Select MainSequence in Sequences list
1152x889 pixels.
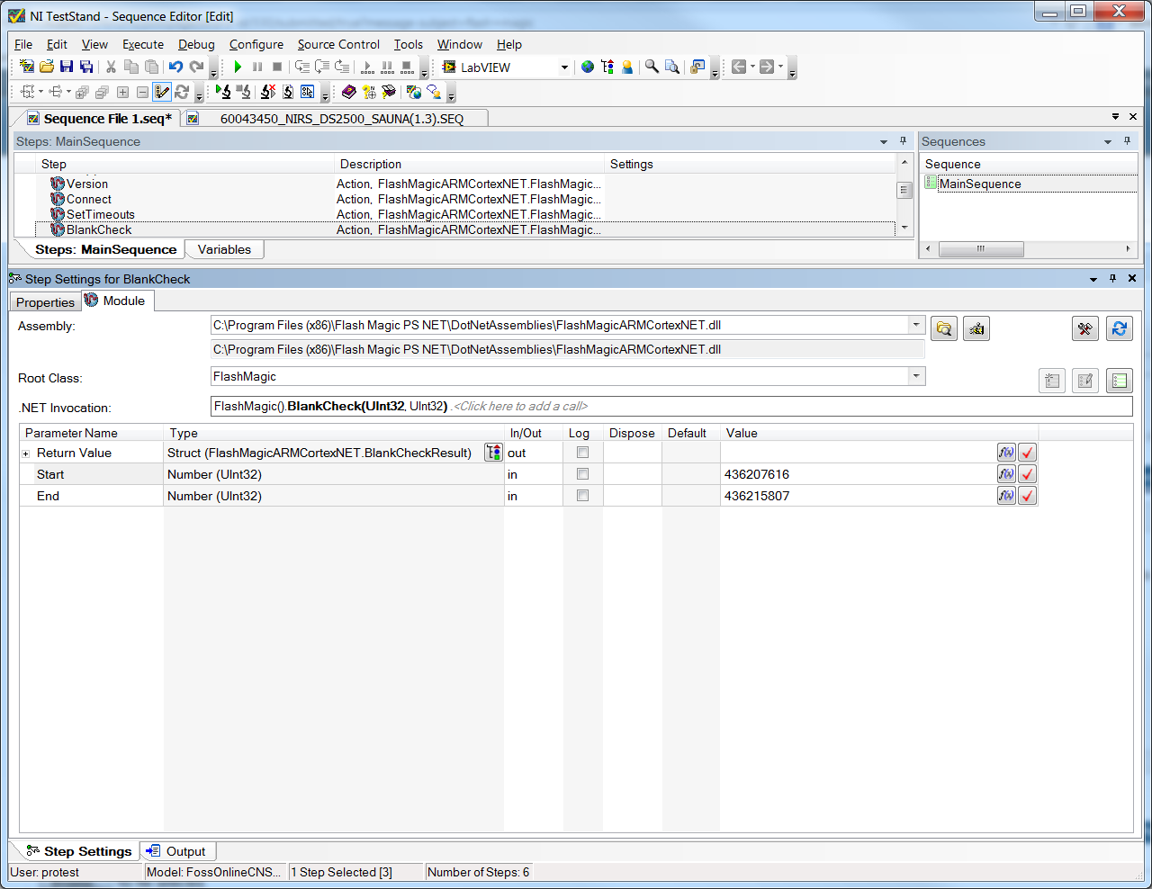[x=980, y=184]
